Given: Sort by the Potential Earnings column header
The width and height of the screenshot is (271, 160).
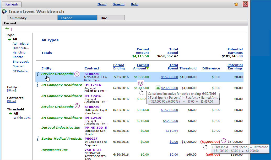Looking at the screenshot, I should click(235, 67).
